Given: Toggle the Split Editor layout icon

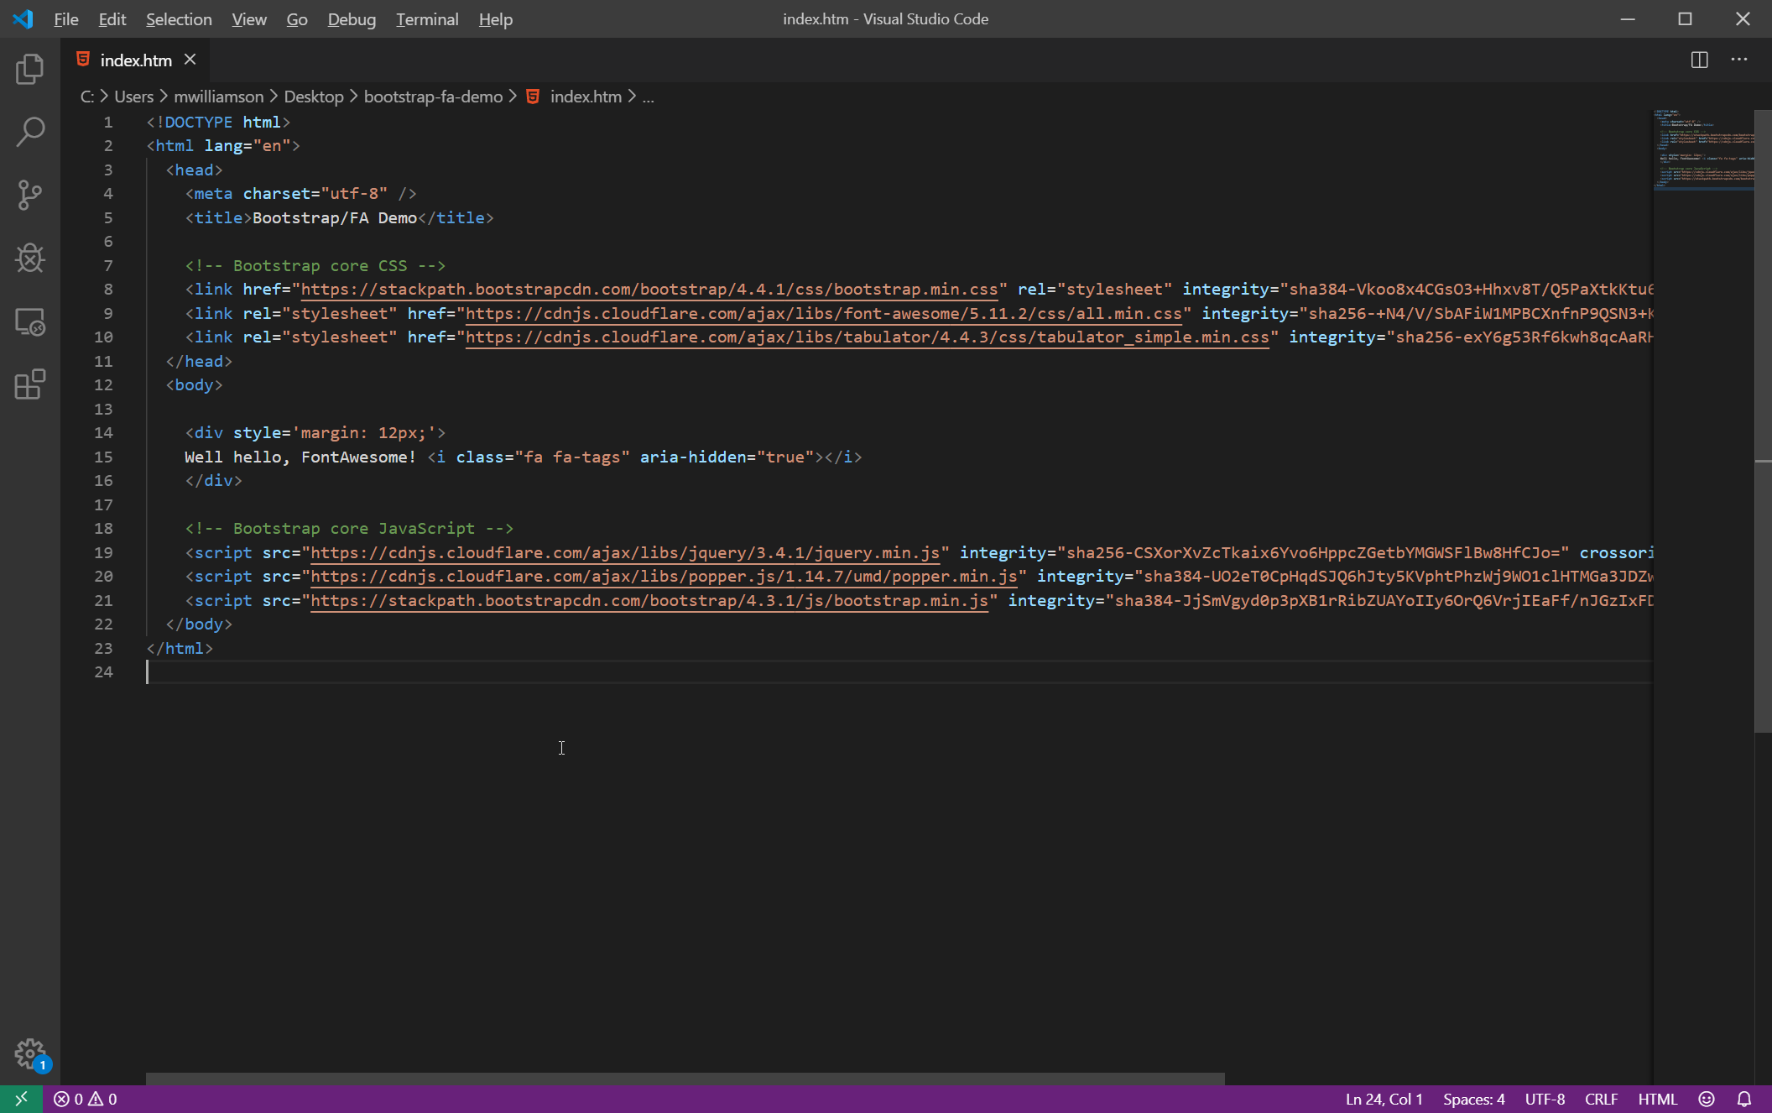Looking at the screenshot, I should [1700, 60].
